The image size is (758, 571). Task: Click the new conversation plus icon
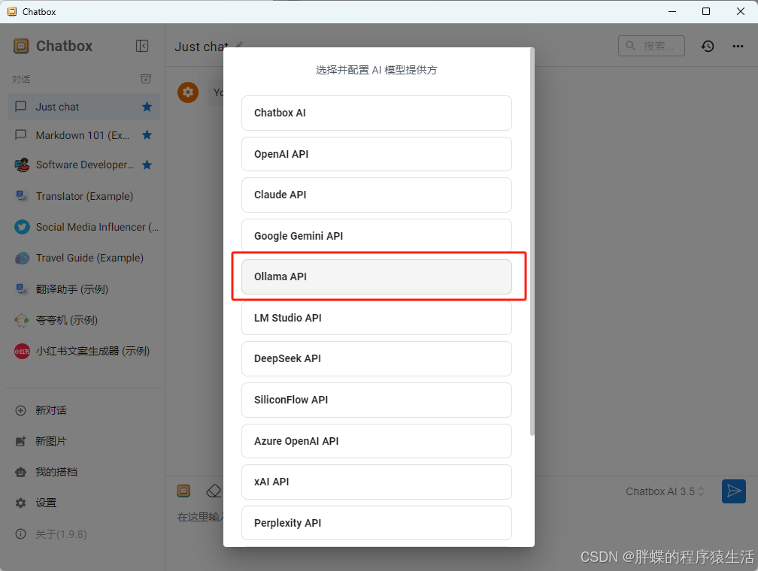pyautogui.click(x=21, y=411)
